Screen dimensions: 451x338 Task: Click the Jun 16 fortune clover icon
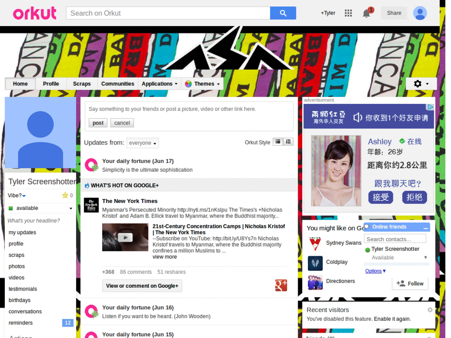(92, 312)
